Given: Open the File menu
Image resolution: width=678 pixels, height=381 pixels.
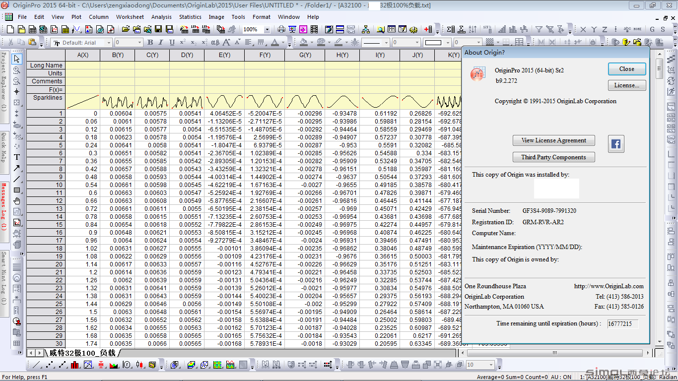Looking at the screenshot, I should pyautogui.click(x=22, y=17).
